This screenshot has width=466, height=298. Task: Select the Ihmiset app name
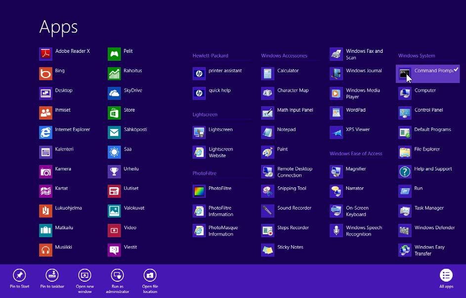click(63, 110)
